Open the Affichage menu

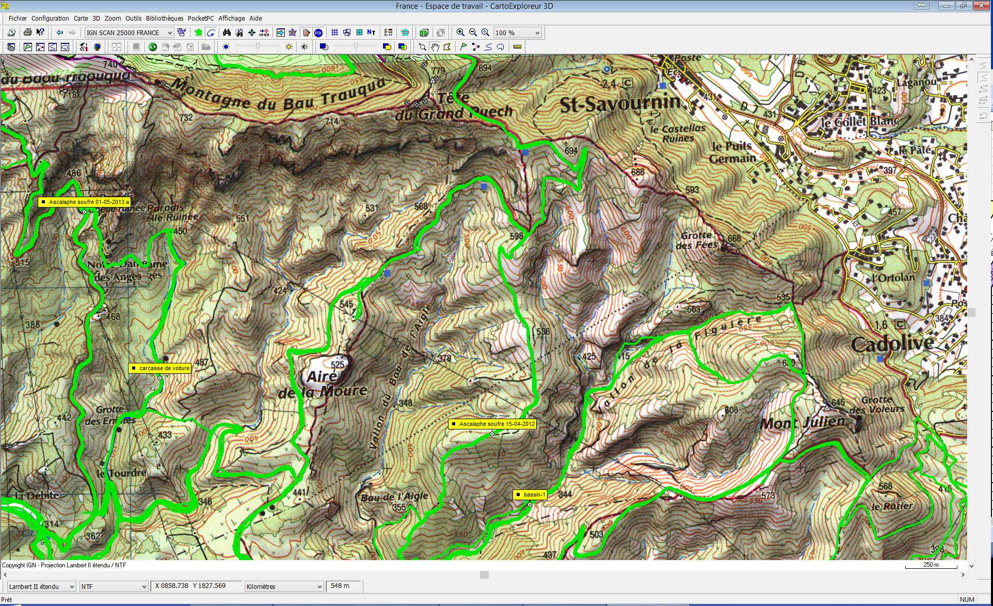(x=232, y=18)
